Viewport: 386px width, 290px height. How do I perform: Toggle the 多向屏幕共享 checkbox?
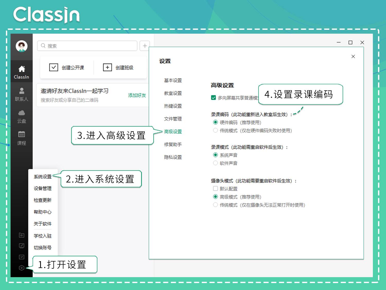213,98
